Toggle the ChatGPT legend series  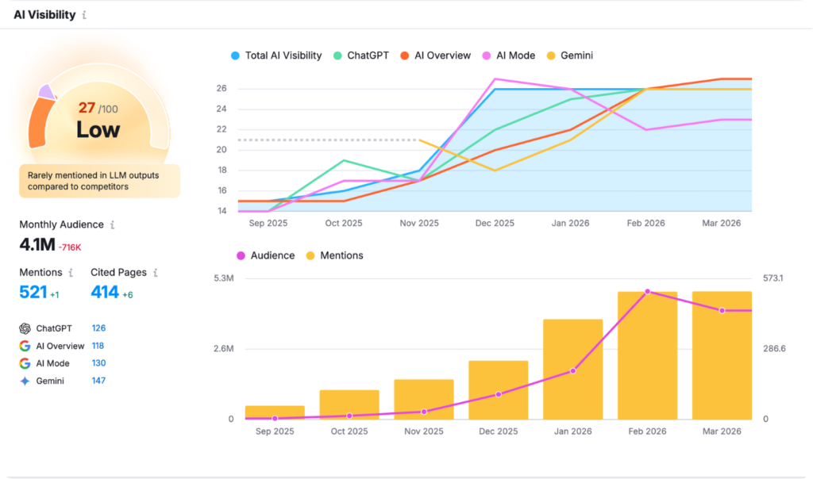click(361, 56)
